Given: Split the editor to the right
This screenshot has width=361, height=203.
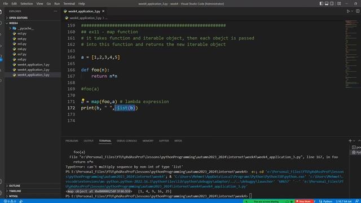Looking at the screenshot, I should [358, 11].
